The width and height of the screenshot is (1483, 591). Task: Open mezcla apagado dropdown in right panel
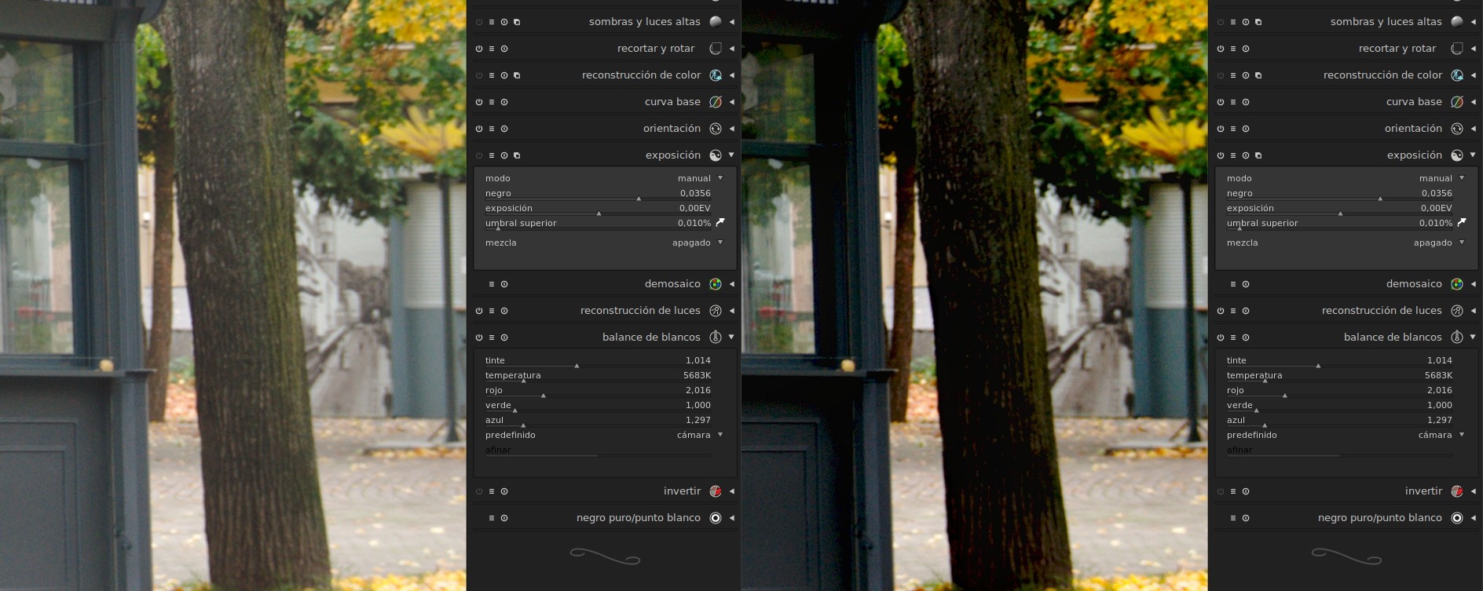[1346, 243]
